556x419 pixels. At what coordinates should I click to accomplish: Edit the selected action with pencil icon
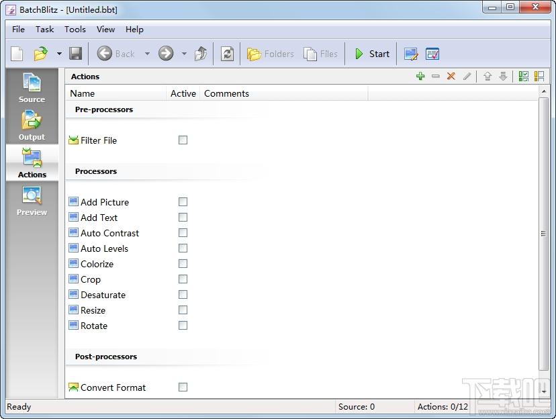click(467, 76)
